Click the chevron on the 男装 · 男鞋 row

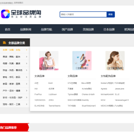coord(26,57)
